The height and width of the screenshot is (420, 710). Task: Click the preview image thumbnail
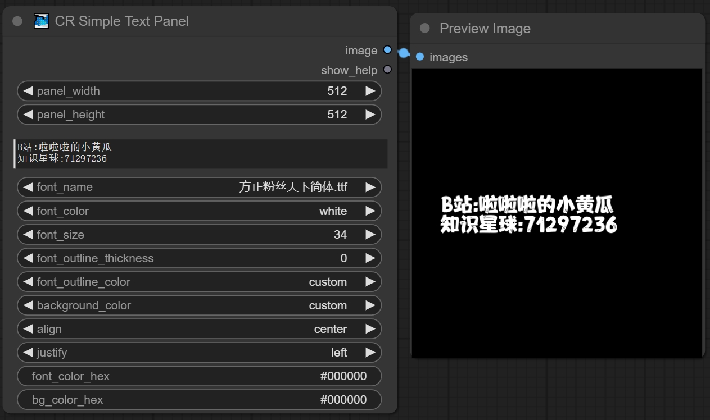pos(557,212)
